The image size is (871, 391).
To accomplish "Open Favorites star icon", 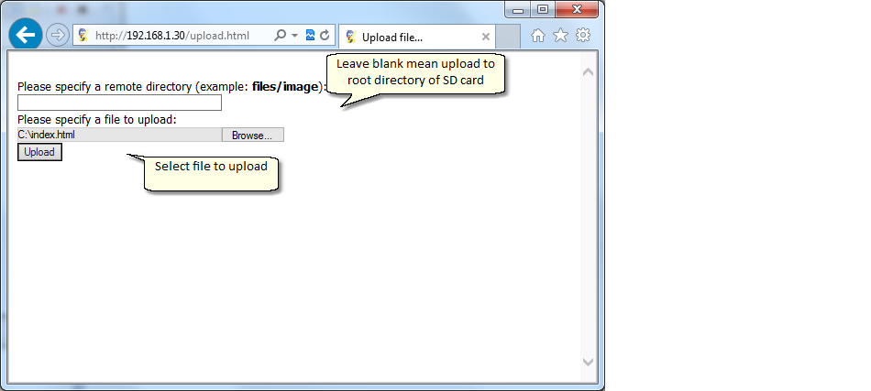I will coord(560,36).
